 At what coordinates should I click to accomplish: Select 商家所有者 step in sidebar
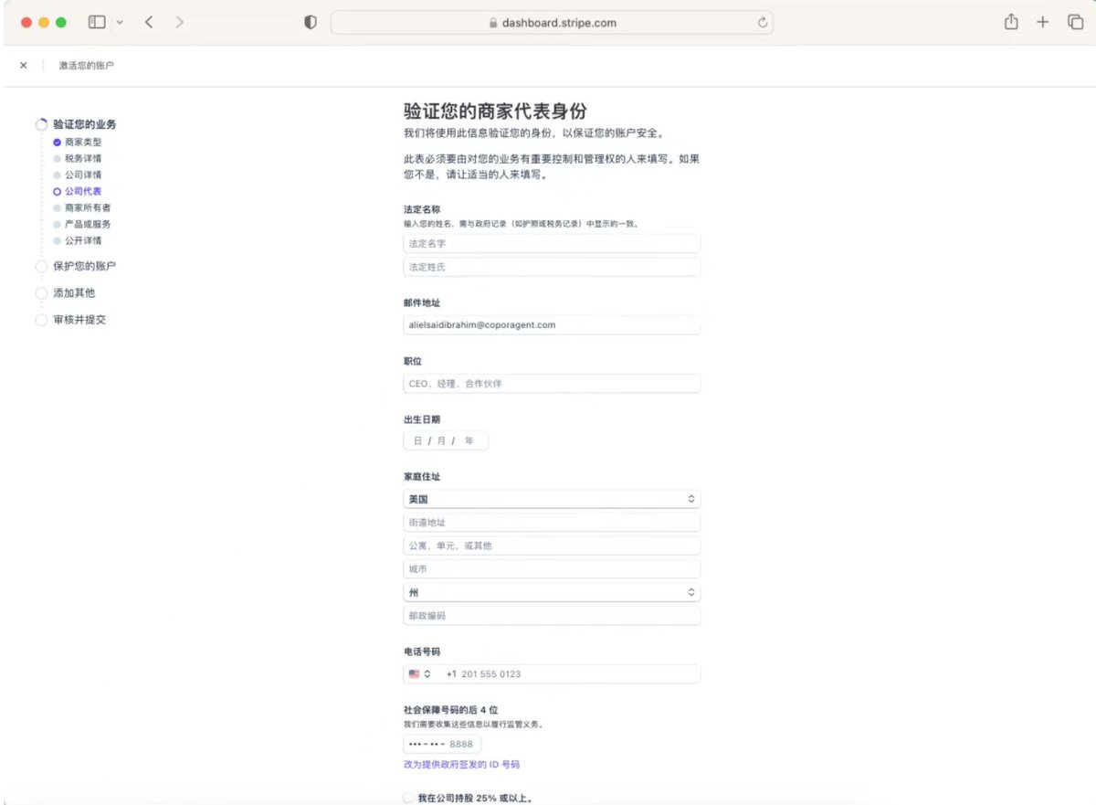[88, 208]
